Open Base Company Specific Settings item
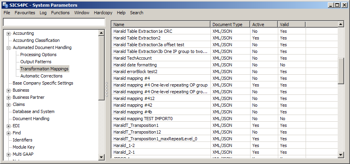 click(43, 83)
